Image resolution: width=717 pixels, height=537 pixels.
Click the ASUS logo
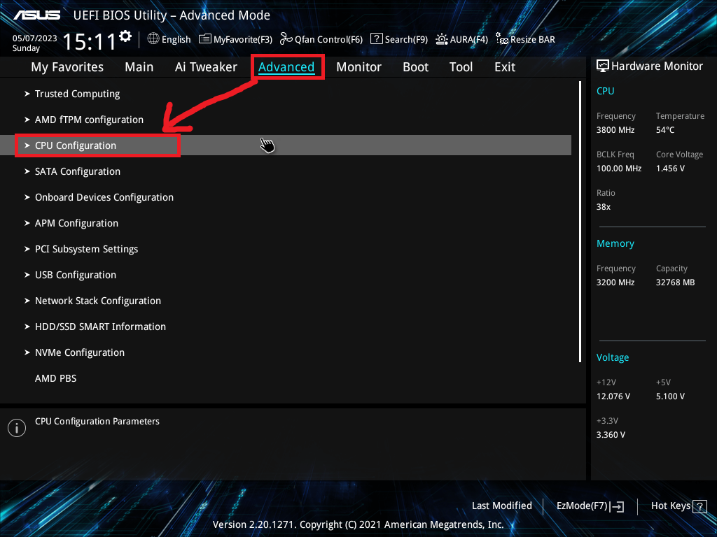[x=36, y=15]
